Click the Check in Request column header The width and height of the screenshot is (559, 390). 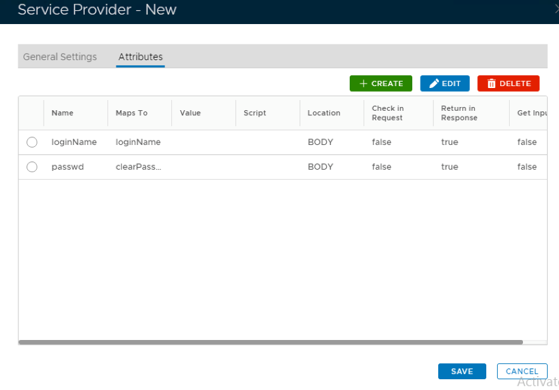(x=388, y=113)
